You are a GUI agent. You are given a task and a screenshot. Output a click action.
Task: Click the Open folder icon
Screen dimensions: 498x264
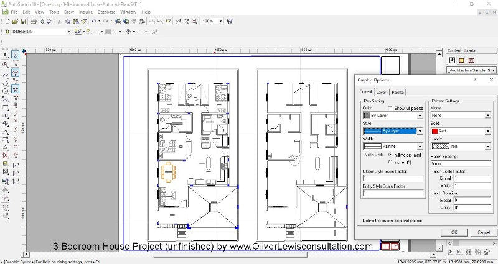click(x=14, y=20)
